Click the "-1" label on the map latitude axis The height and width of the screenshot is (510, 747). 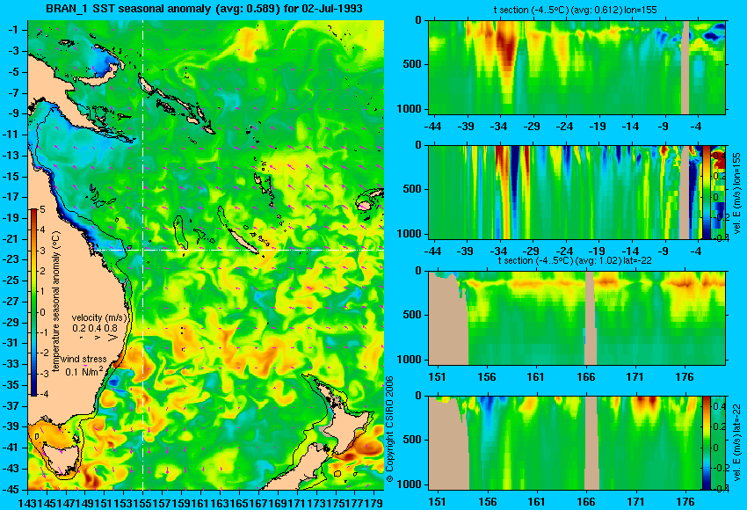tap(13, 30)
